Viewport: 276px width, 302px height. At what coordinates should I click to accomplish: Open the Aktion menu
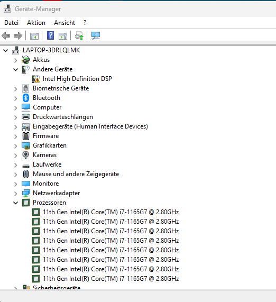tap(36, 23)
